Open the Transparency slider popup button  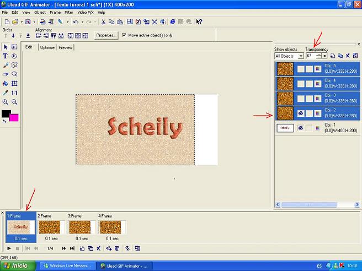click(324, 56)
